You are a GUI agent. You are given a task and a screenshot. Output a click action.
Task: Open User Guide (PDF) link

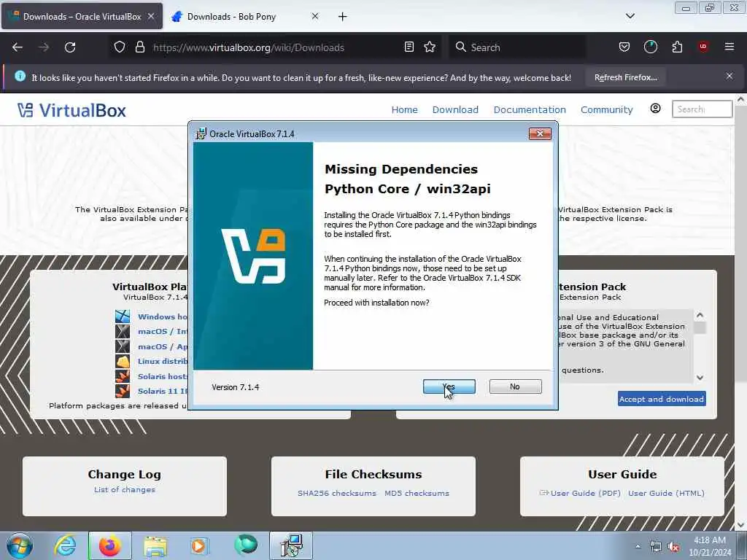[x=586, y=494]
